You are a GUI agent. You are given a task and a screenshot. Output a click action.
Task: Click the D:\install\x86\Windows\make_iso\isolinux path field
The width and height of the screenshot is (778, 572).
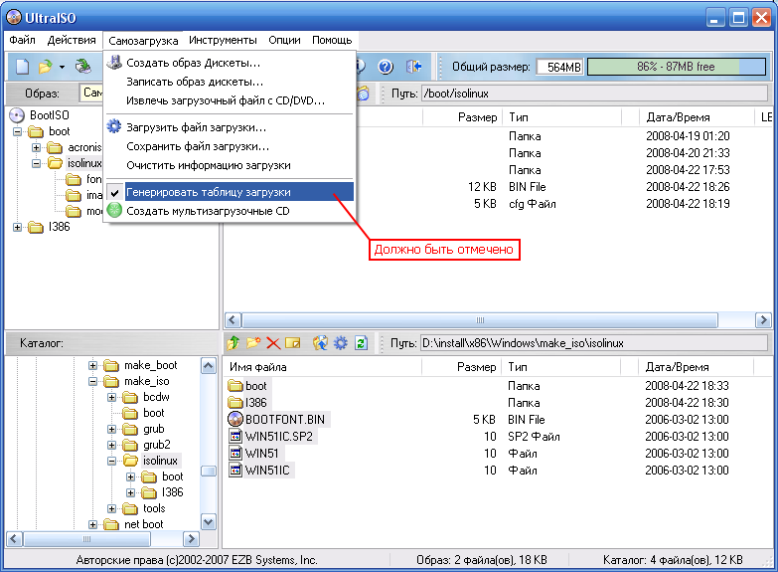pos(593,343)
